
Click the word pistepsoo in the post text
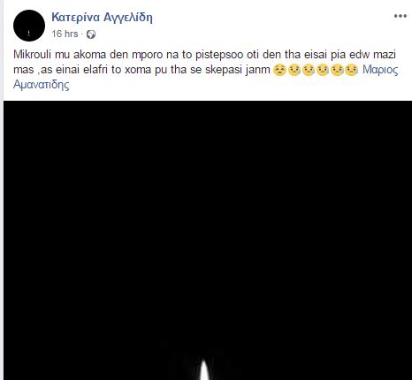click(219, 55)
